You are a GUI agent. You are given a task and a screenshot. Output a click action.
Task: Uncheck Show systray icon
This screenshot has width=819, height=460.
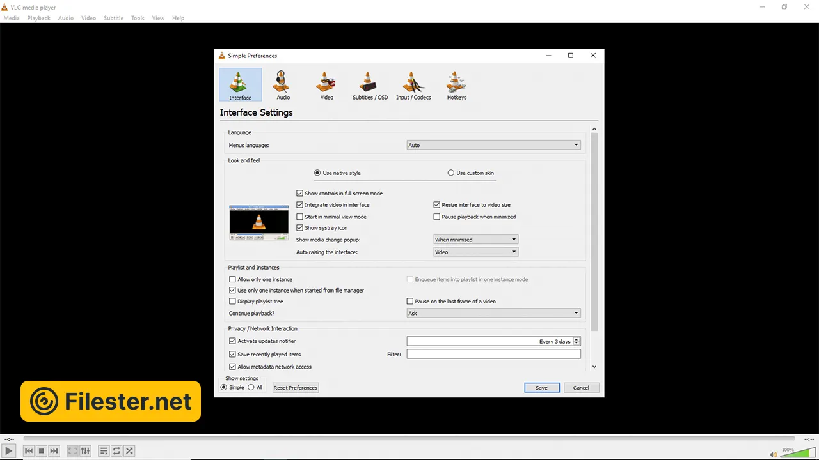click(300, 228)
